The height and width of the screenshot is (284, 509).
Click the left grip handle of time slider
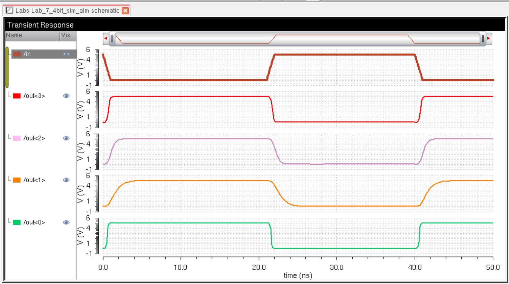[112, 39]
